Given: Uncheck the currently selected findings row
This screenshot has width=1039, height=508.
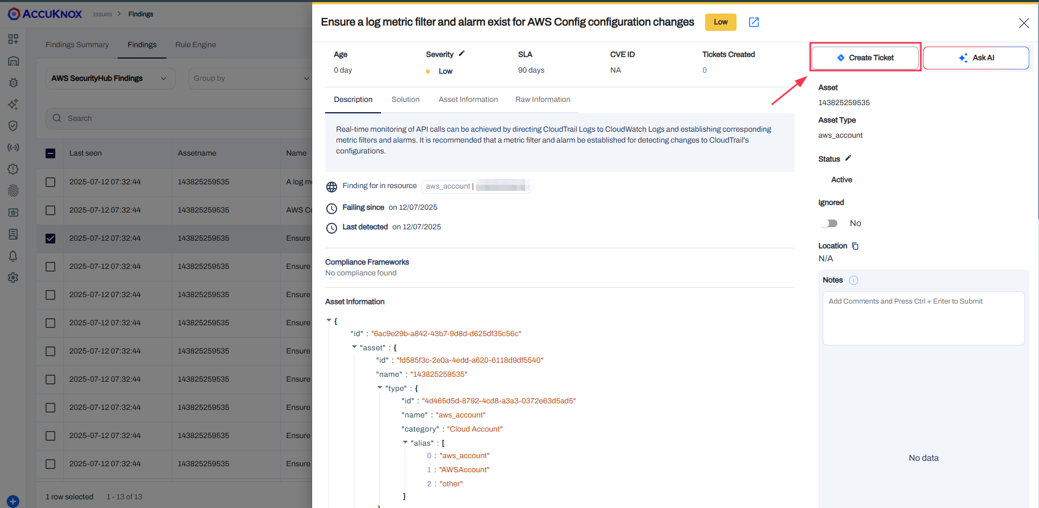Looking at the screenshot, I should point(50,238).
